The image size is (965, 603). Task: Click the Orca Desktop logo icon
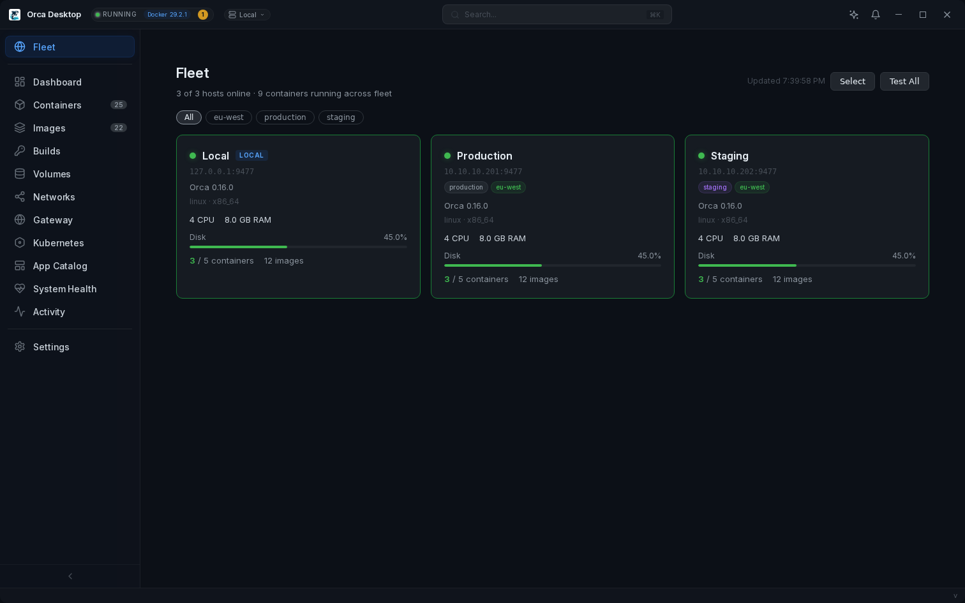coord(15,14)
